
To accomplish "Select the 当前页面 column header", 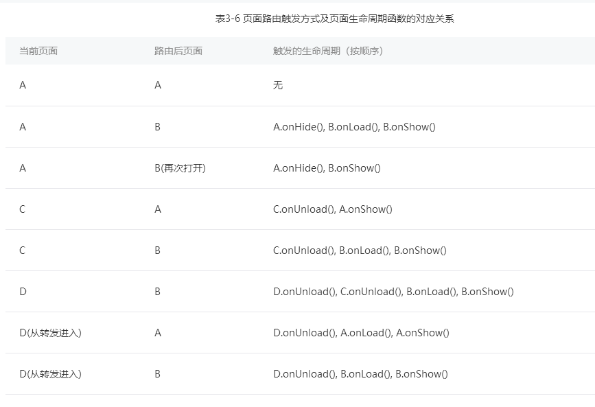I will click(38, 51).
